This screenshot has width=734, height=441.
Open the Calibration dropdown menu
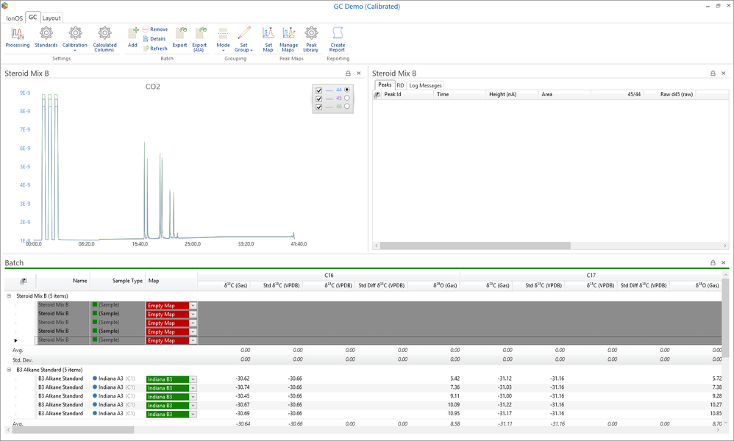tap(75, 49)
